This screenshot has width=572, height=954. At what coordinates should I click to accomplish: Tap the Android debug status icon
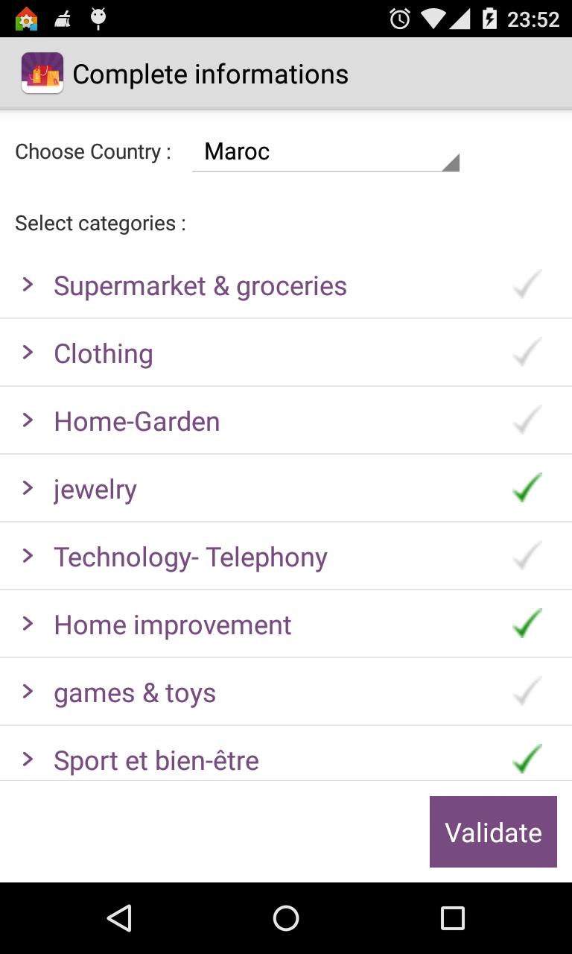coord(98,19)
